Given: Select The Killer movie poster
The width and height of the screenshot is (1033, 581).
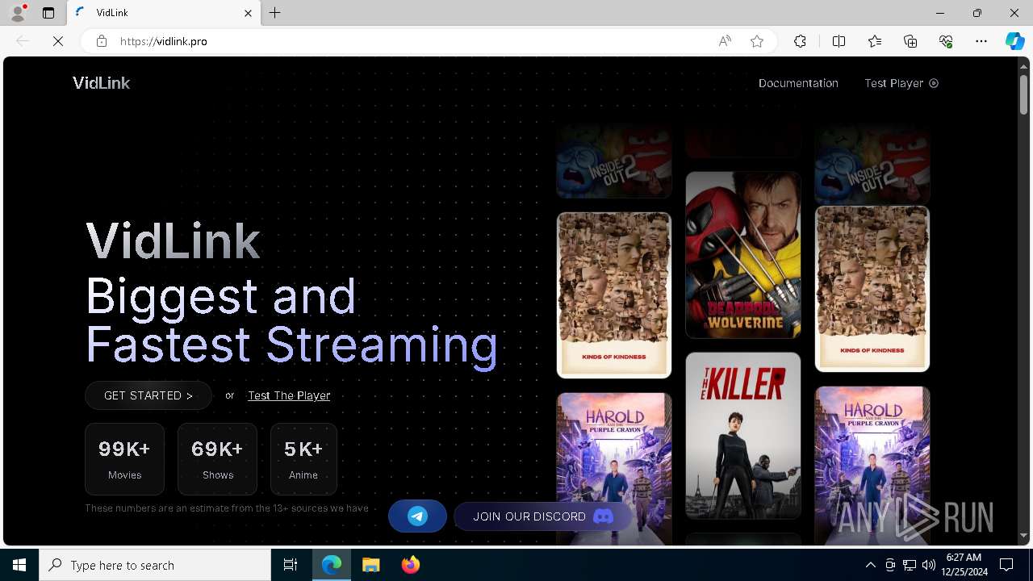Looking at the screenshot, I should (743, 436).
